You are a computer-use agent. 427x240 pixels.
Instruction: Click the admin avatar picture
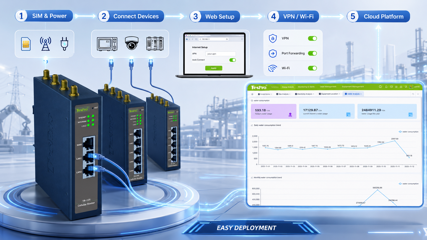pos(411,87)
